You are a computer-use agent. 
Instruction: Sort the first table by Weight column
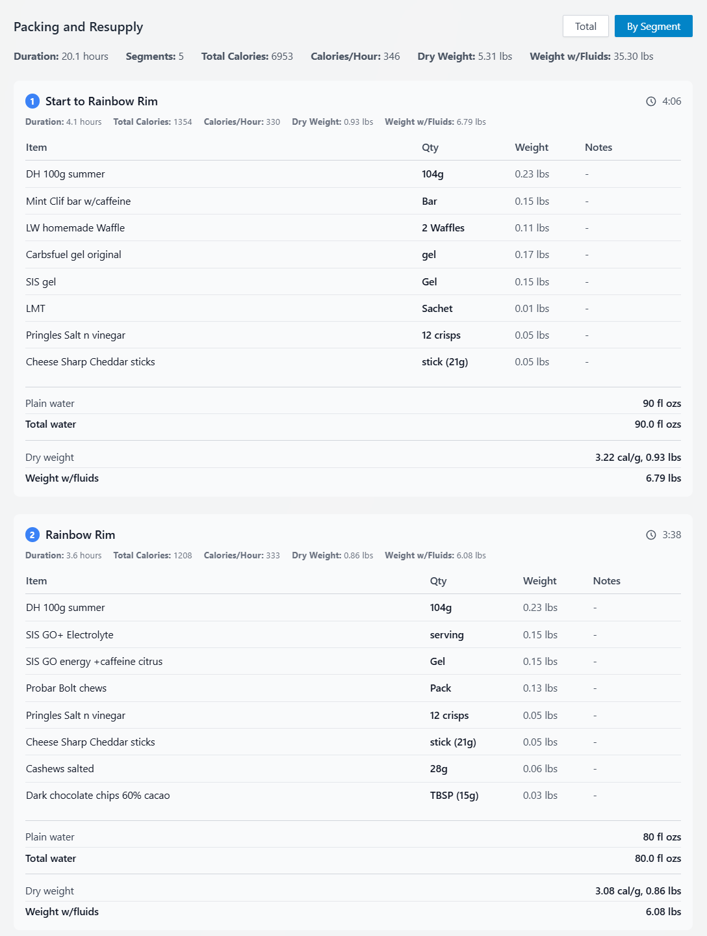(532, 148)
